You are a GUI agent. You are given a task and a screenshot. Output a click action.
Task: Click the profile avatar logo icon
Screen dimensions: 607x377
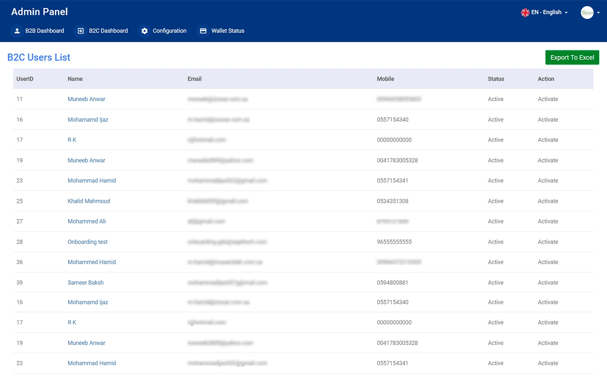coord(587,12)
